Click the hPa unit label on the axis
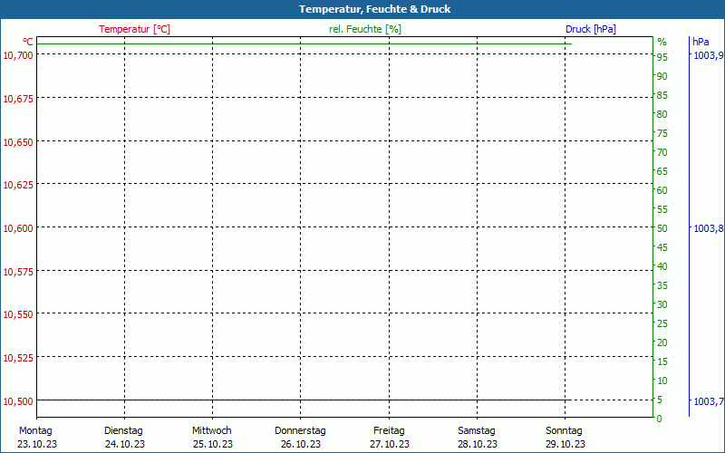 click(x=700, y=42)
